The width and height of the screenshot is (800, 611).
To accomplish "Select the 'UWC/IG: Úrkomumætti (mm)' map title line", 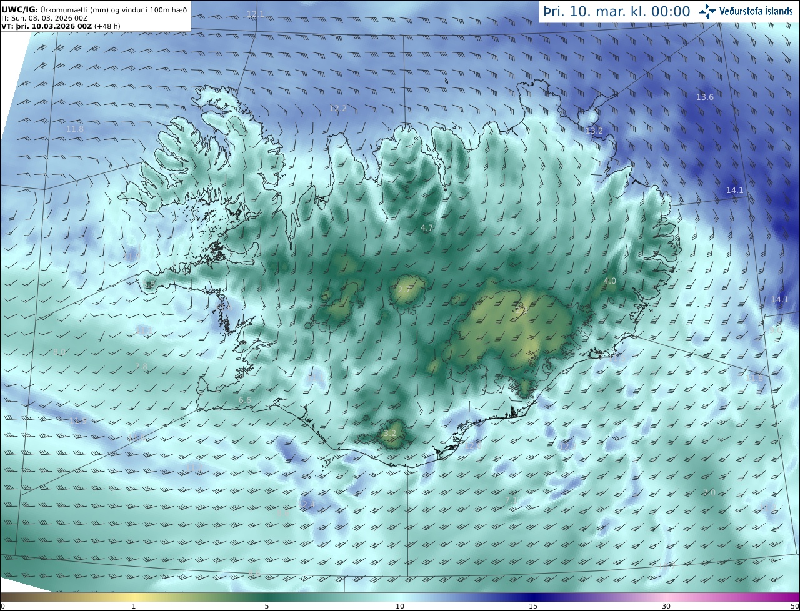I will [x=94, y=9].
